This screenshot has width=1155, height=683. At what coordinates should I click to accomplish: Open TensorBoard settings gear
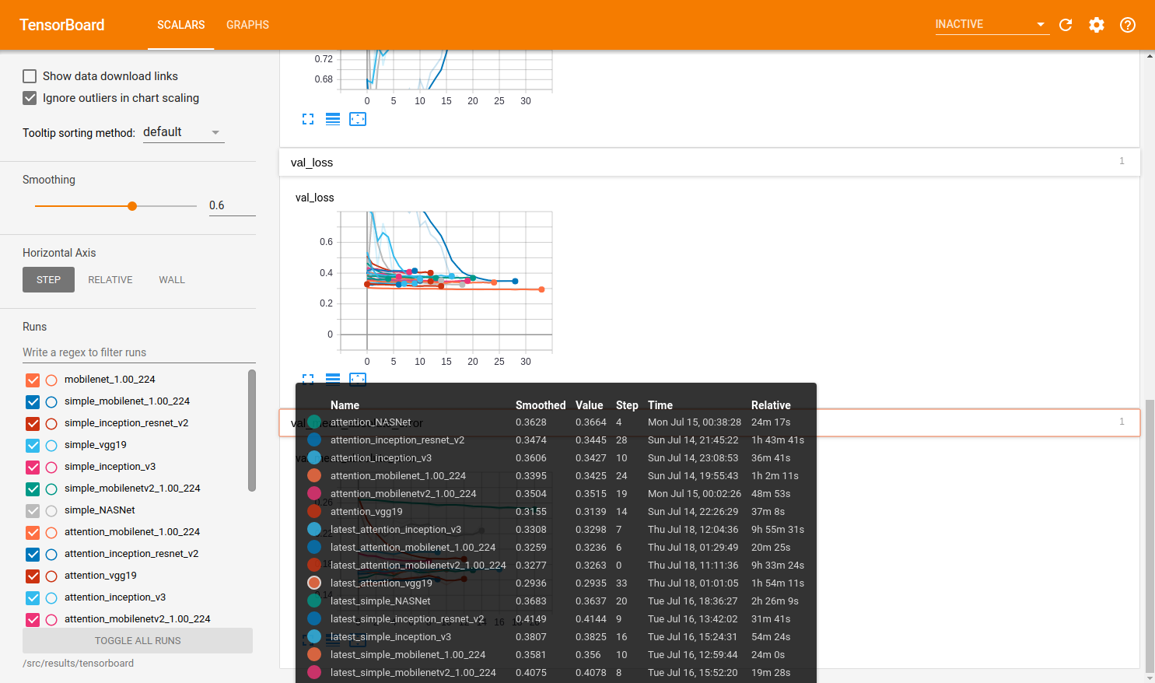point(1097,25)
